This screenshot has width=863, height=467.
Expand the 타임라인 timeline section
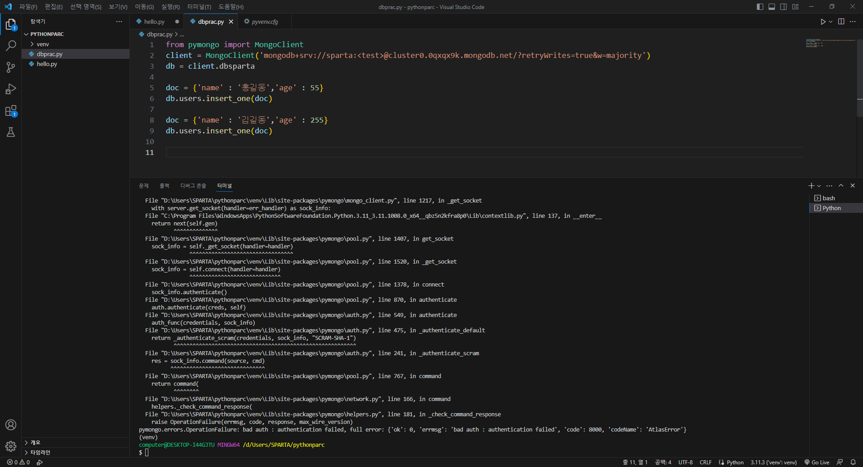(x=76, y=452)
